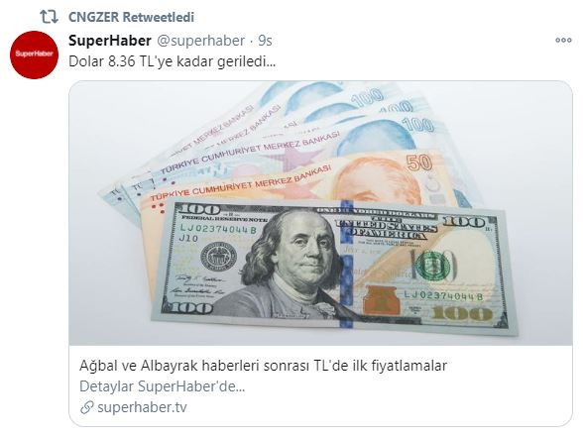
Task: Click the SuperHaber display name
Action: click(110, 41)
